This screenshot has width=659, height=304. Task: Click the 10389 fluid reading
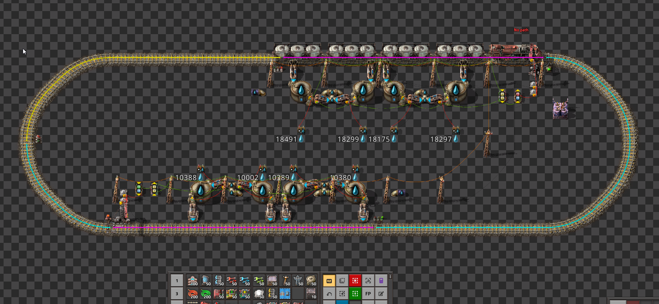282,178
